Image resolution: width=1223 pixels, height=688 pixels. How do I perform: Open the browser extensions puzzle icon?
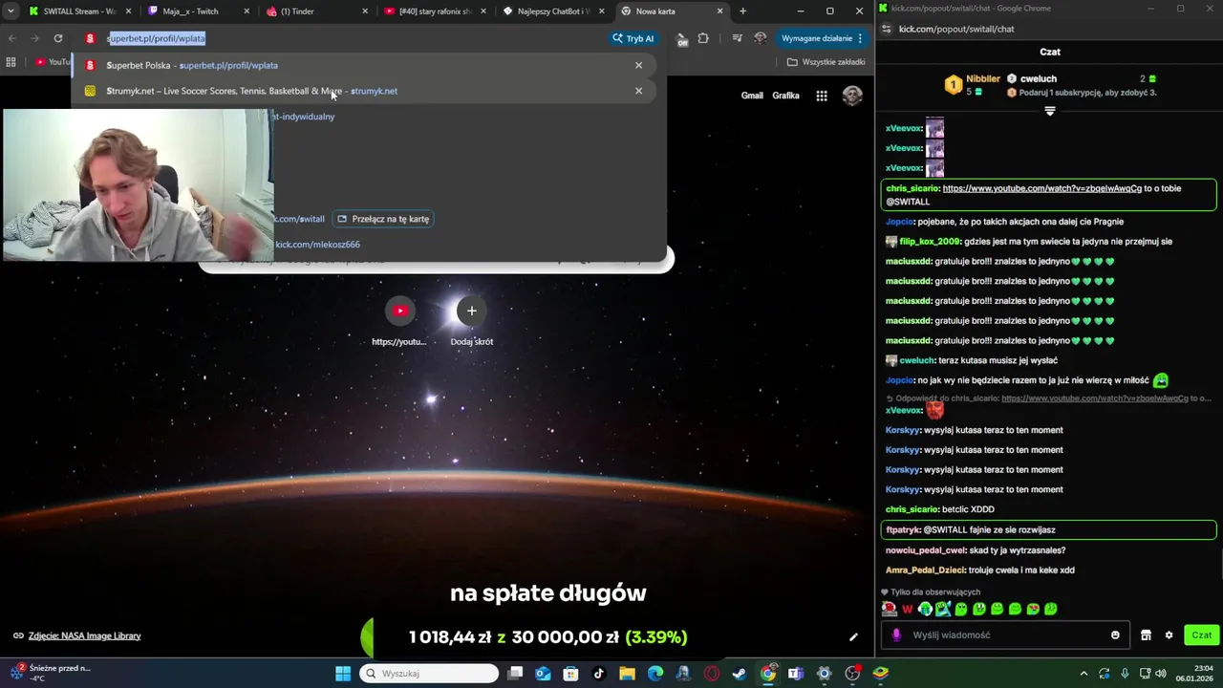(703, 38)
